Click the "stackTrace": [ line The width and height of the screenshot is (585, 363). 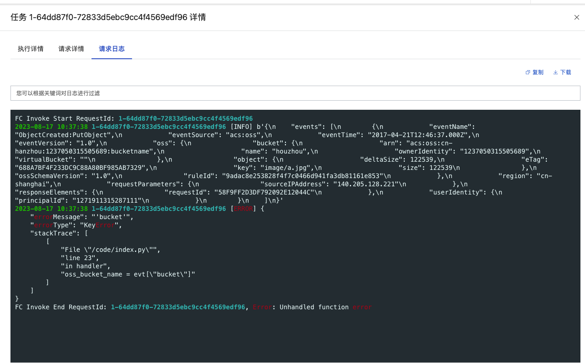pos(59,233)
